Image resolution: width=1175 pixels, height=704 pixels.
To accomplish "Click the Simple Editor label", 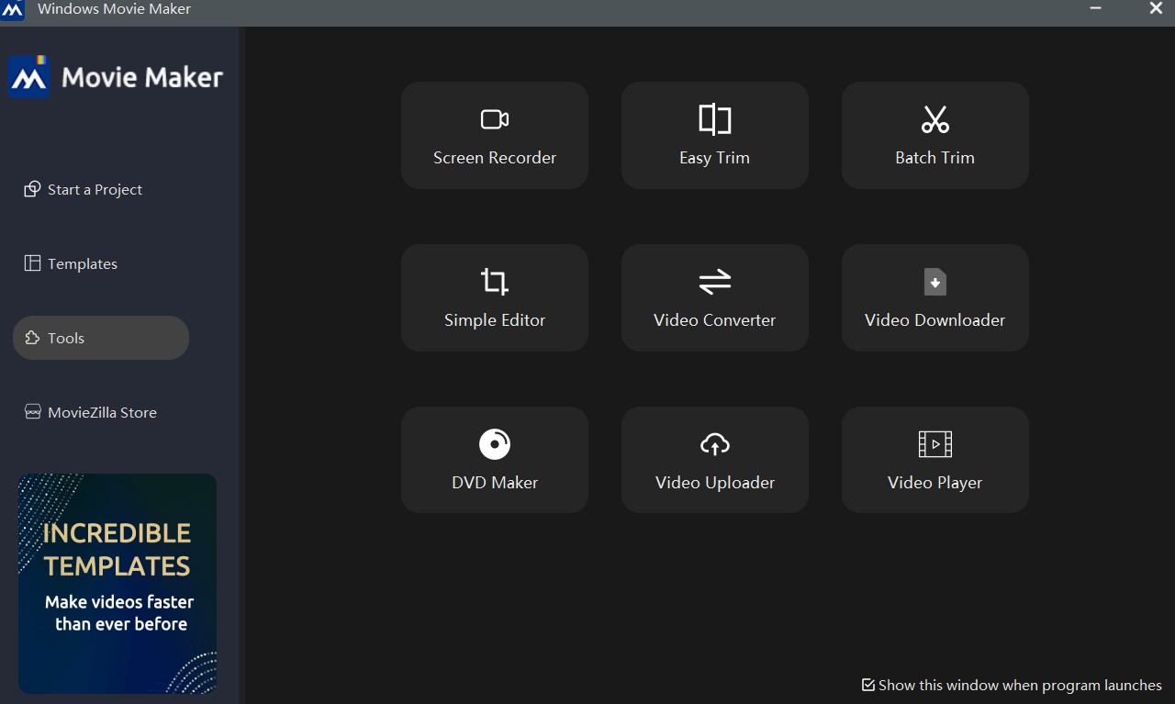I will pyautogui.click(x=495, y=320).
